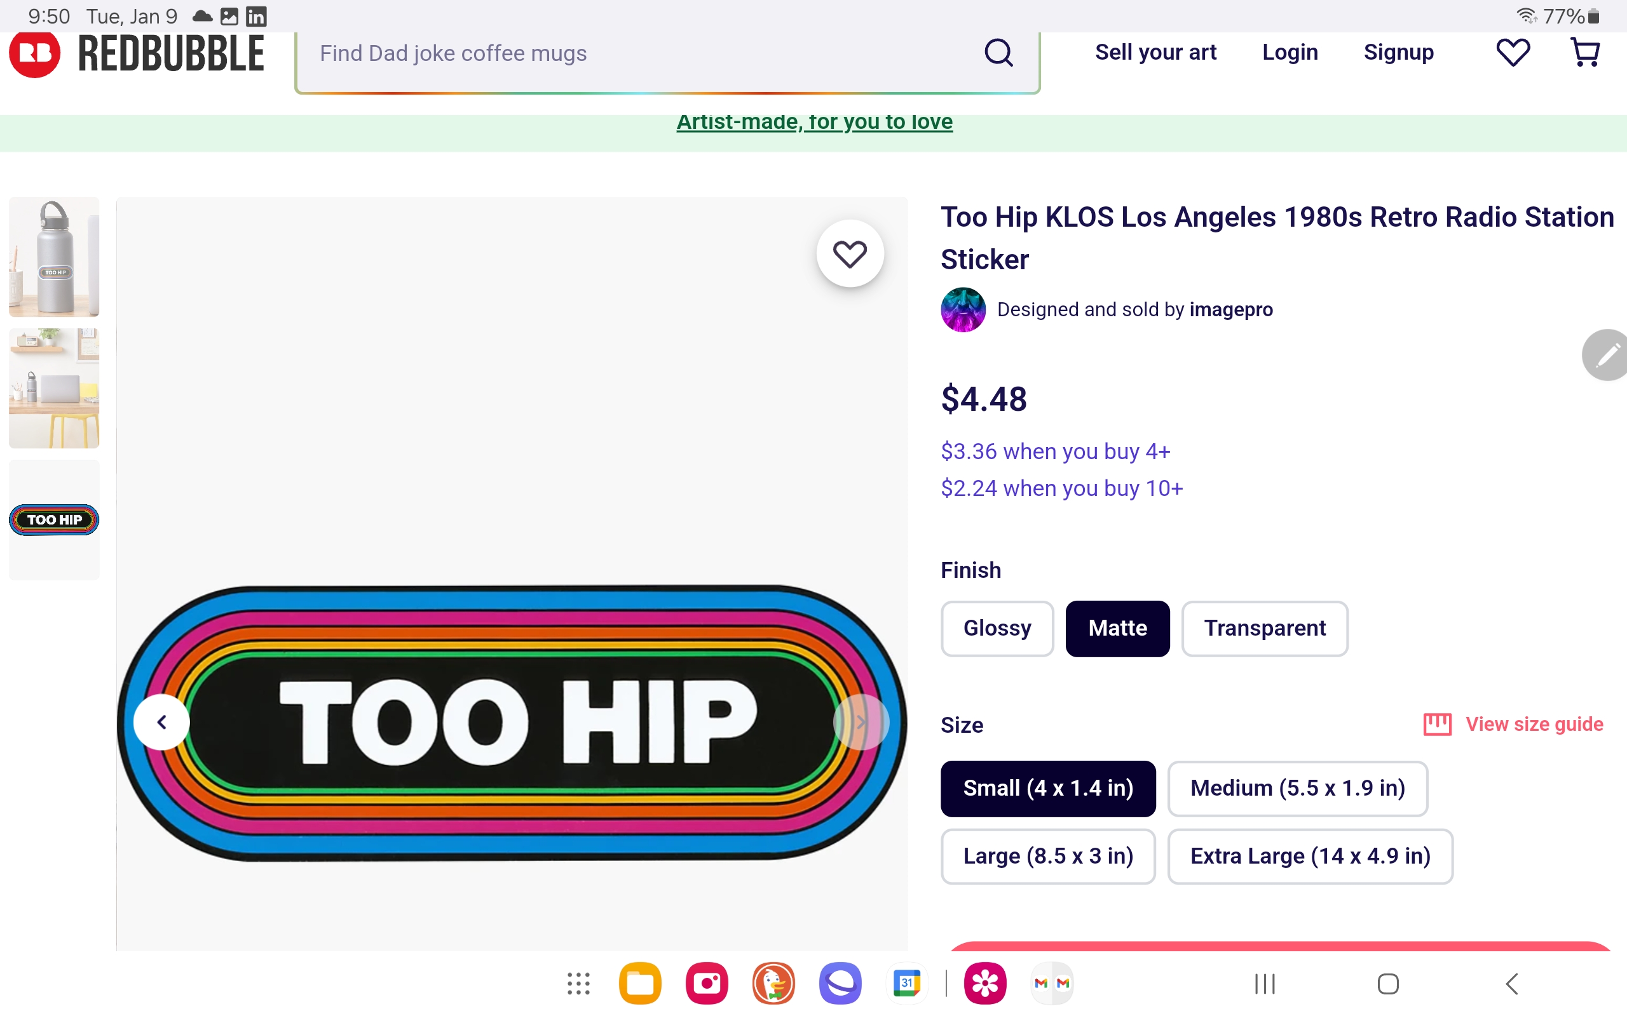Open the Sell your art page
The width and height of the screenshot is (1627, 1016).
1155,53
